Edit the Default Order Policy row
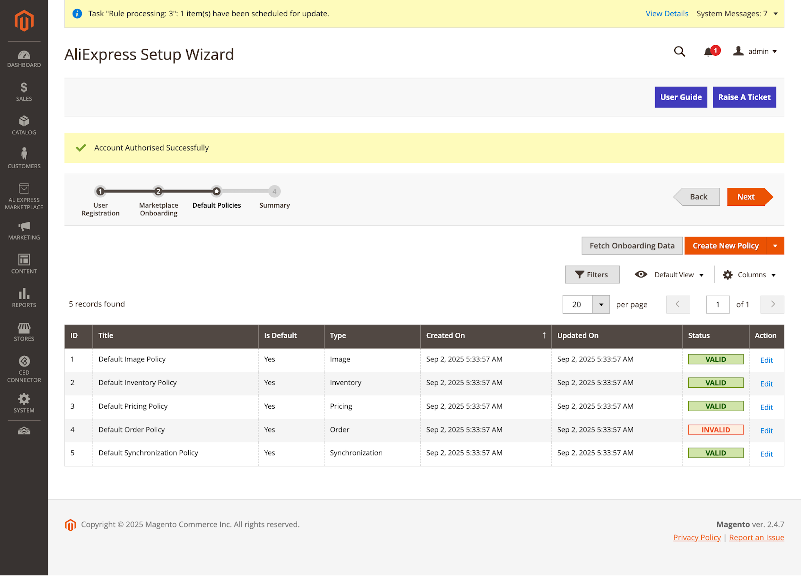The height and width of the screenshot is (576, 801). click(766, 430)
